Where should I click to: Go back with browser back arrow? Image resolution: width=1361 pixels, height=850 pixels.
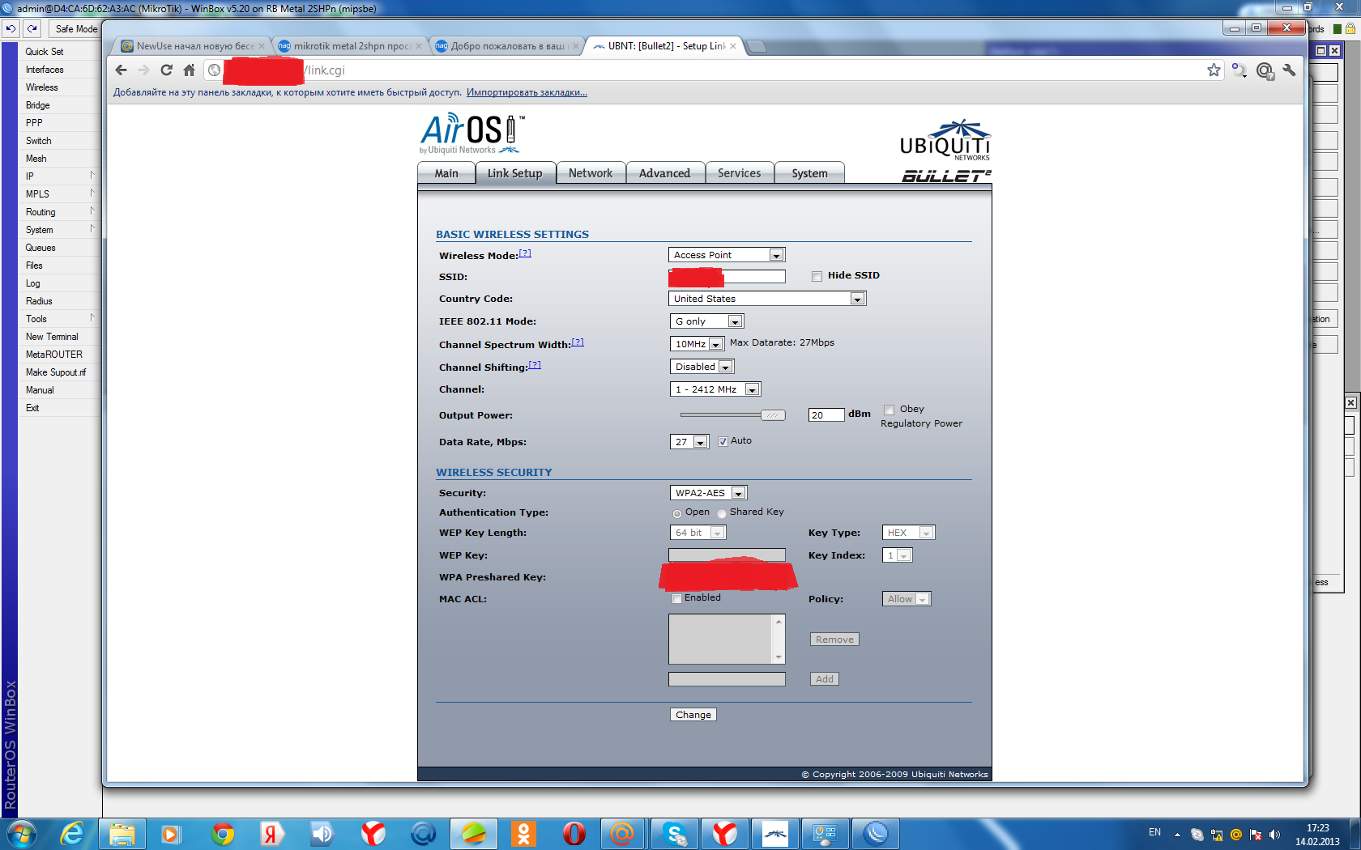click(x=122, y=70)
